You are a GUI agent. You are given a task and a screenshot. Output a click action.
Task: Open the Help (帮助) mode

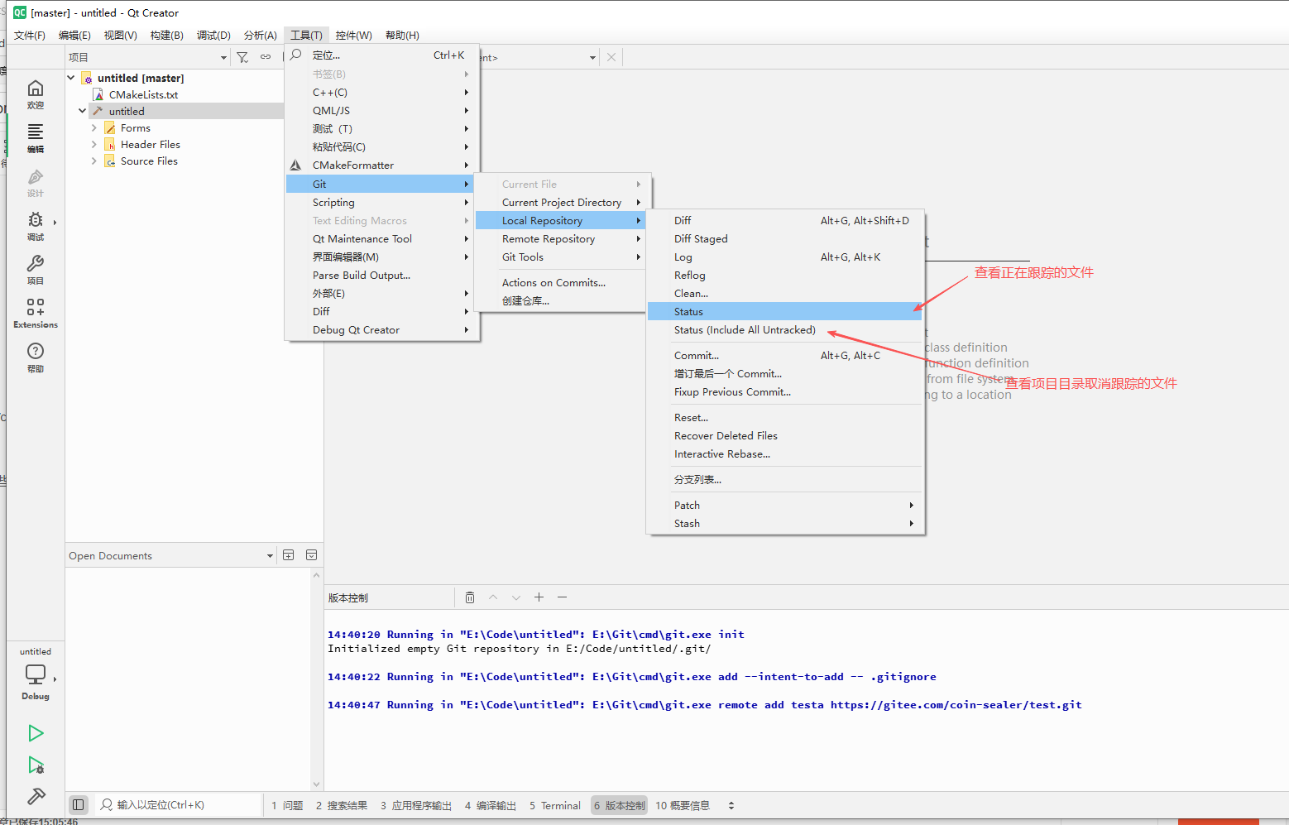click(x=36, y=357)
